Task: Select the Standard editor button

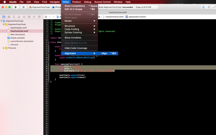Action: (x=204, y=7)
